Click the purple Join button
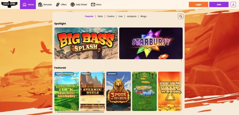 [x=219, y=5]
